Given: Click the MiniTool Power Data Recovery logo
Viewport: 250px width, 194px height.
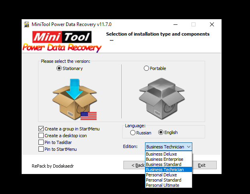Looking at the screenshot, I should click(62, 42).
